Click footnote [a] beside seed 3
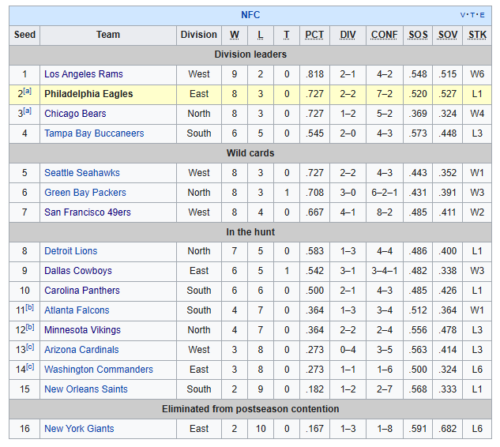Viewport: 500px width, 447px height. point(28,111)
